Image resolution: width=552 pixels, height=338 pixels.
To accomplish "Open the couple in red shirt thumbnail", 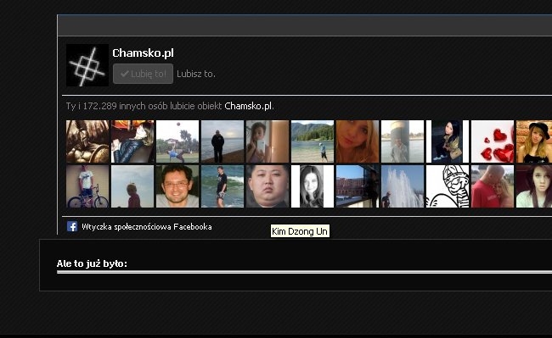I will 493,186.
